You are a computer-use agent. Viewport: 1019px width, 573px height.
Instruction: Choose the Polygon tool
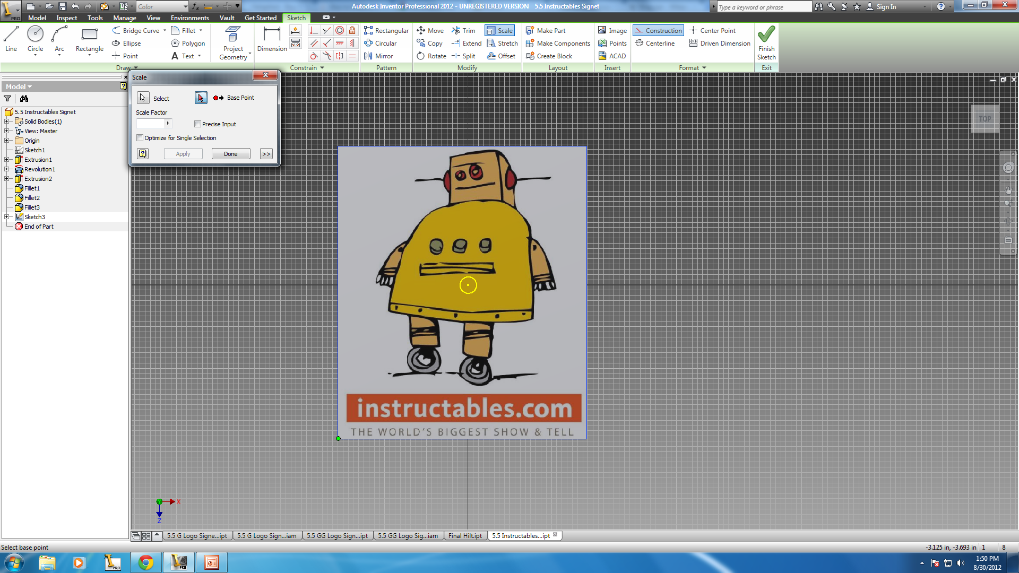click(x=188, y=44)
